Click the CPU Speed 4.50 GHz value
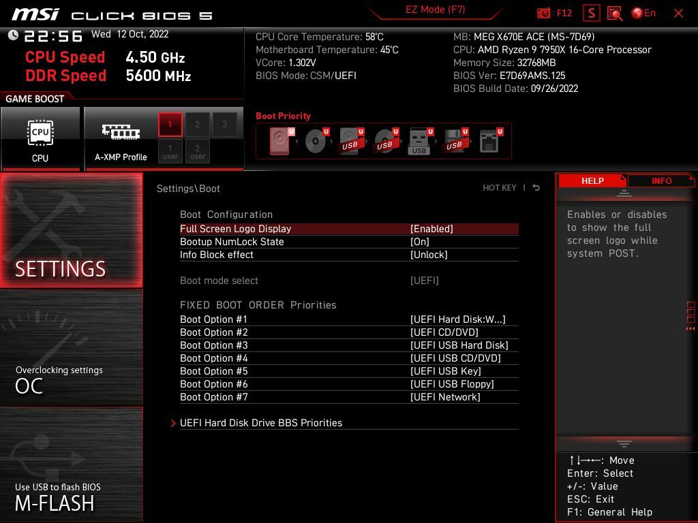The image size is (698, 523). coord(155,57)
